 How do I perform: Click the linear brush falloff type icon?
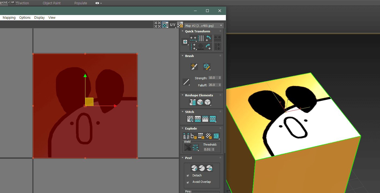coord(186,82)
